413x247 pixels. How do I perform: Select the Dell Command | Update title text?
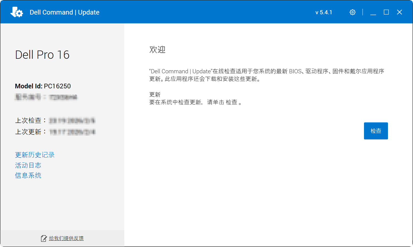point(64,12)
